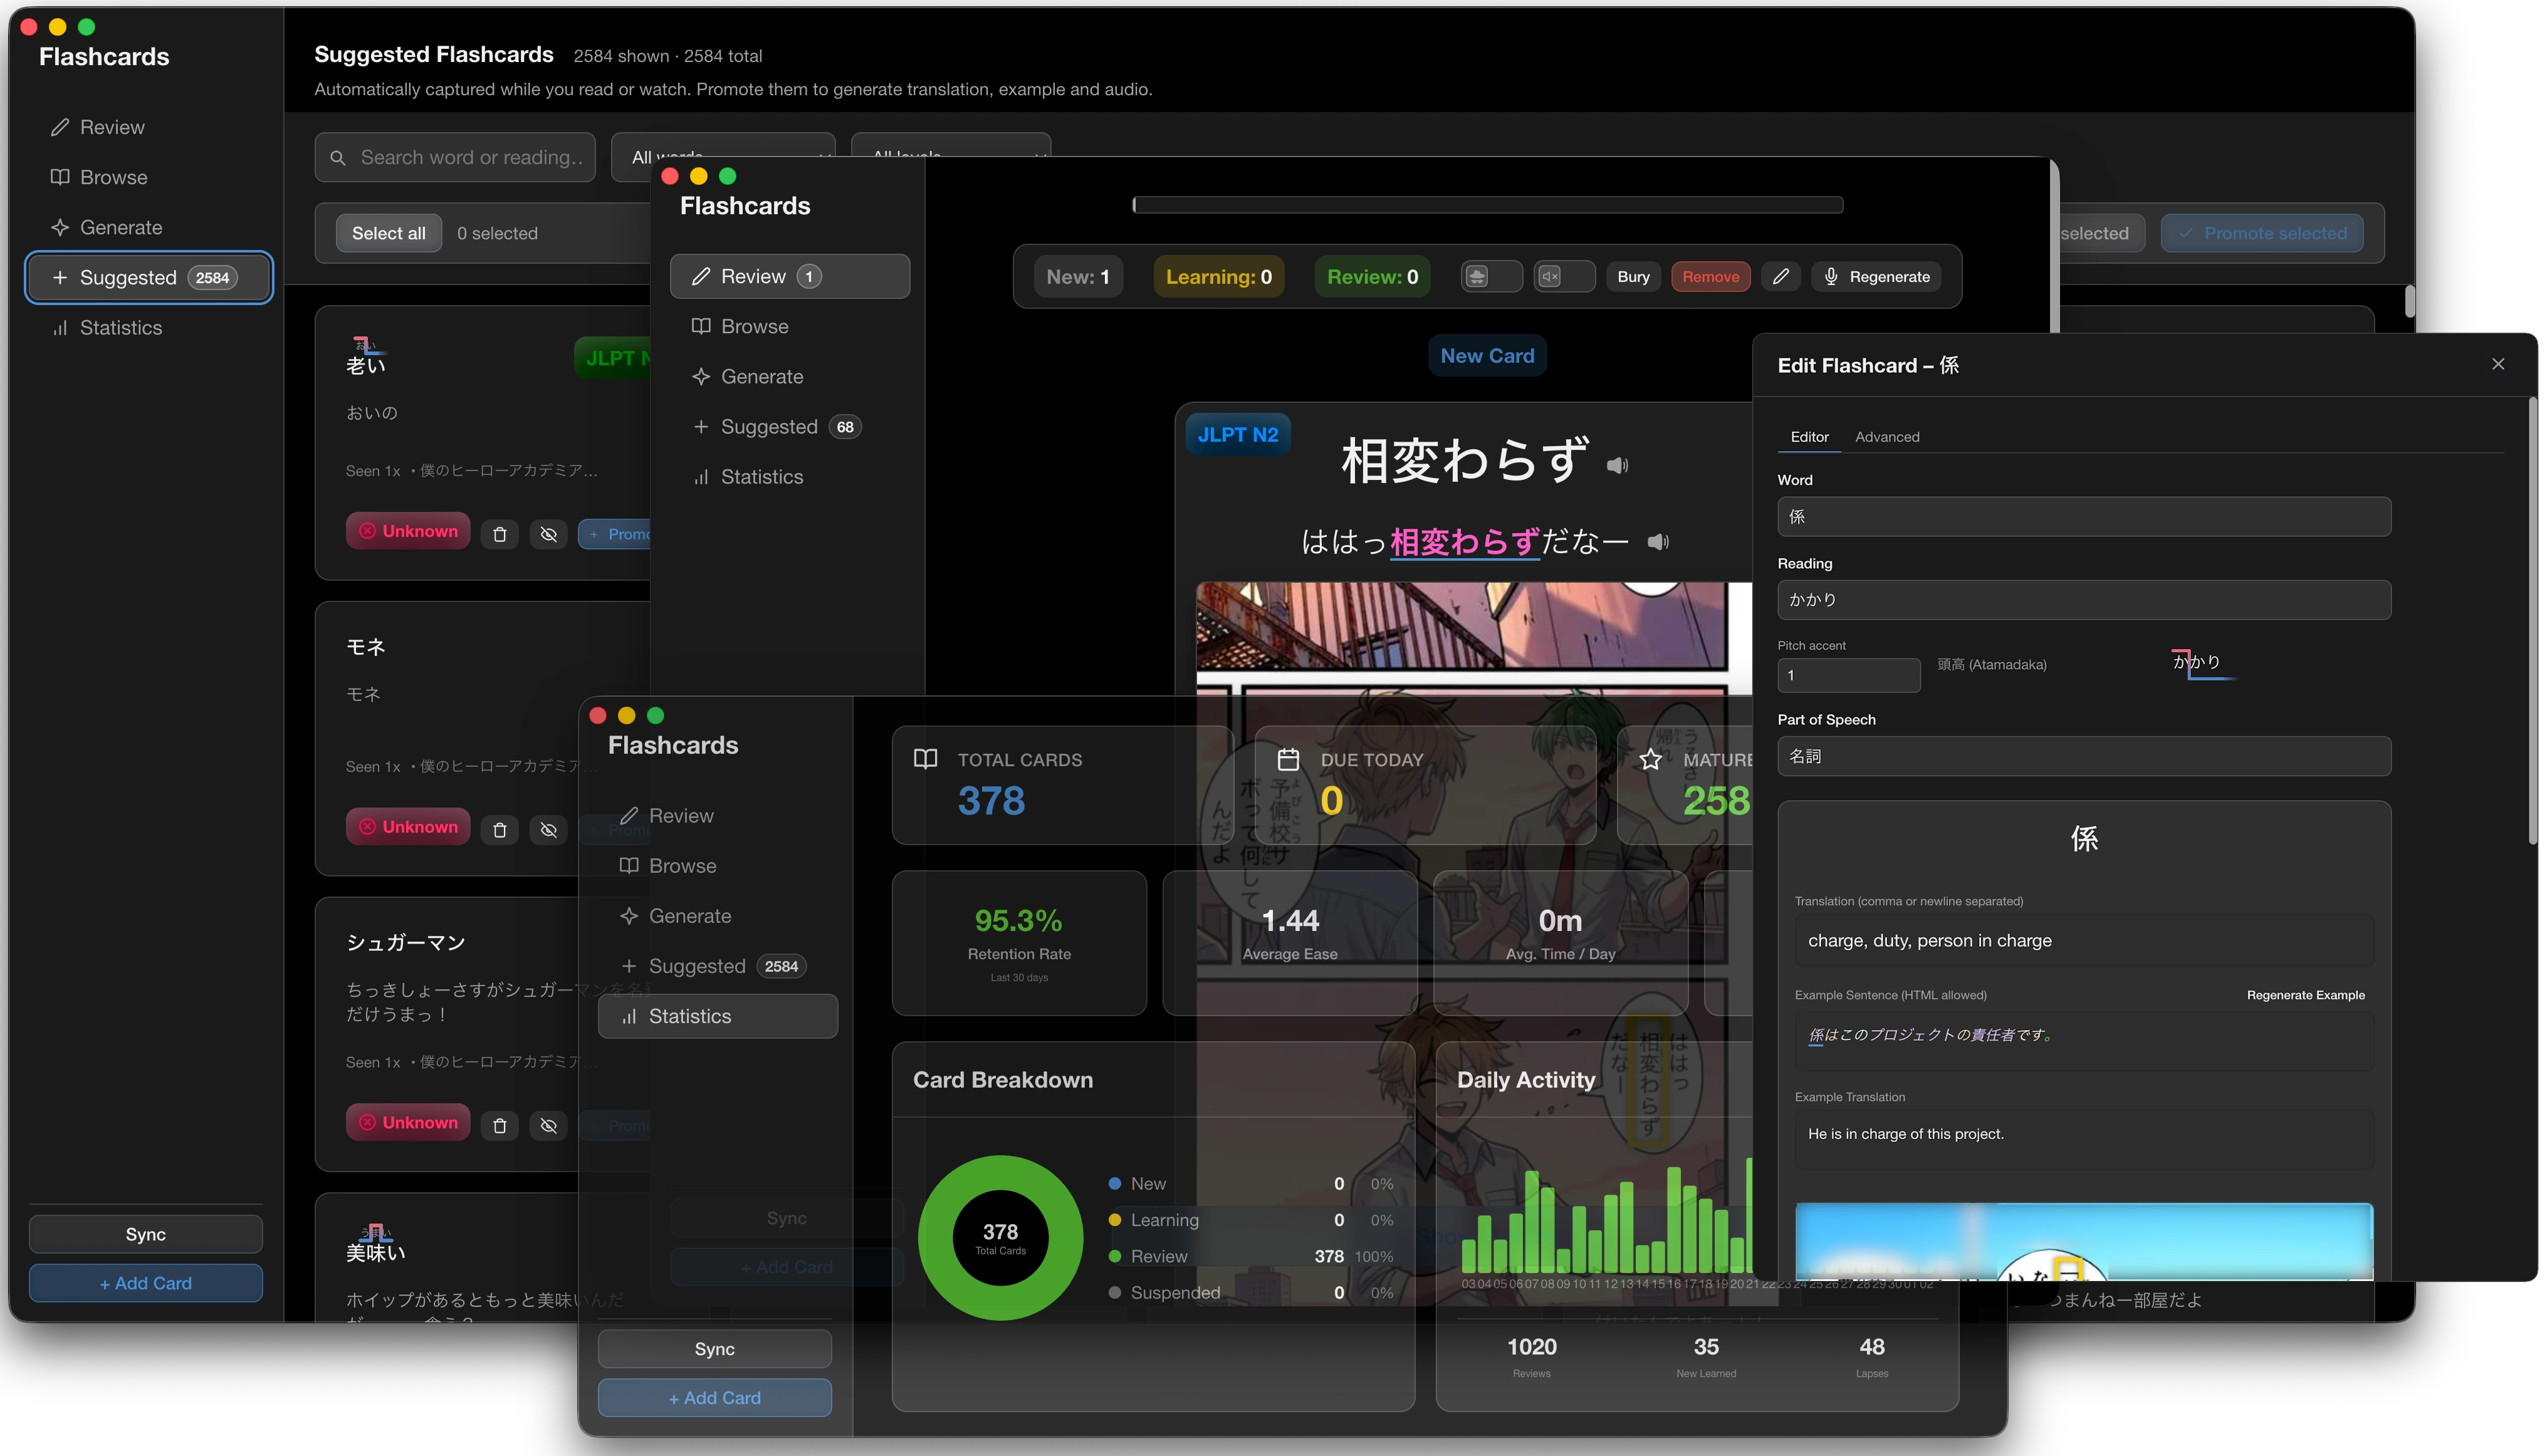Open Browse in statistics window sidebar
Image resolution: width=2547 pixels, height=1456 pixels.
717,866
